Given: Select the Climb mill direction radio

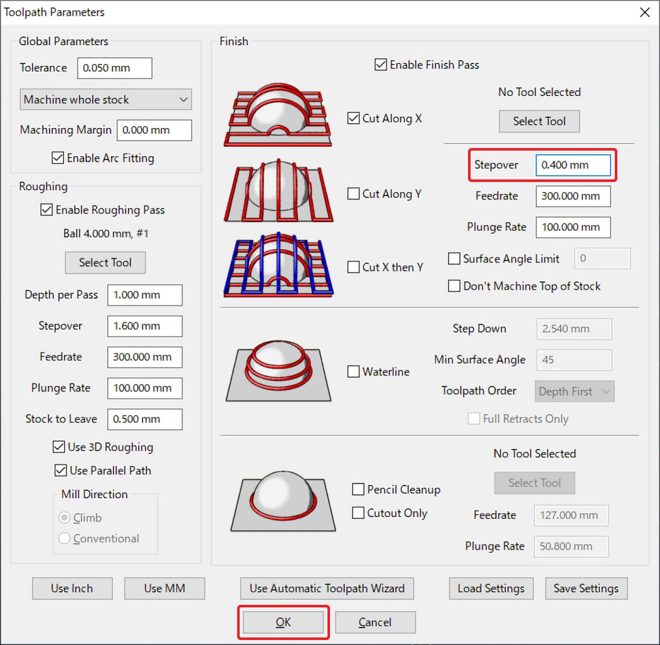Looking at the screenshot, I should [64, 518].
